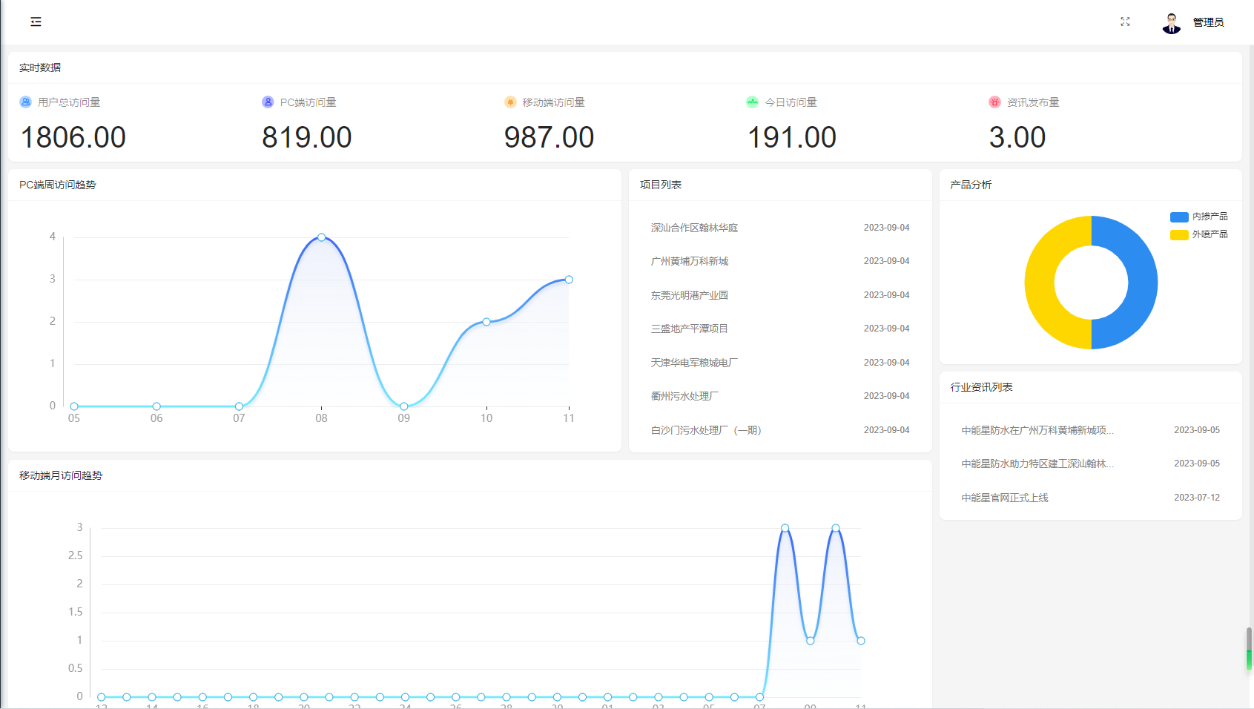Screen dimensions: 1254x709
Task: Select 白沙门污水处理厂（一期） from project list
Action: pyautogui.click(x=706, y=430)
